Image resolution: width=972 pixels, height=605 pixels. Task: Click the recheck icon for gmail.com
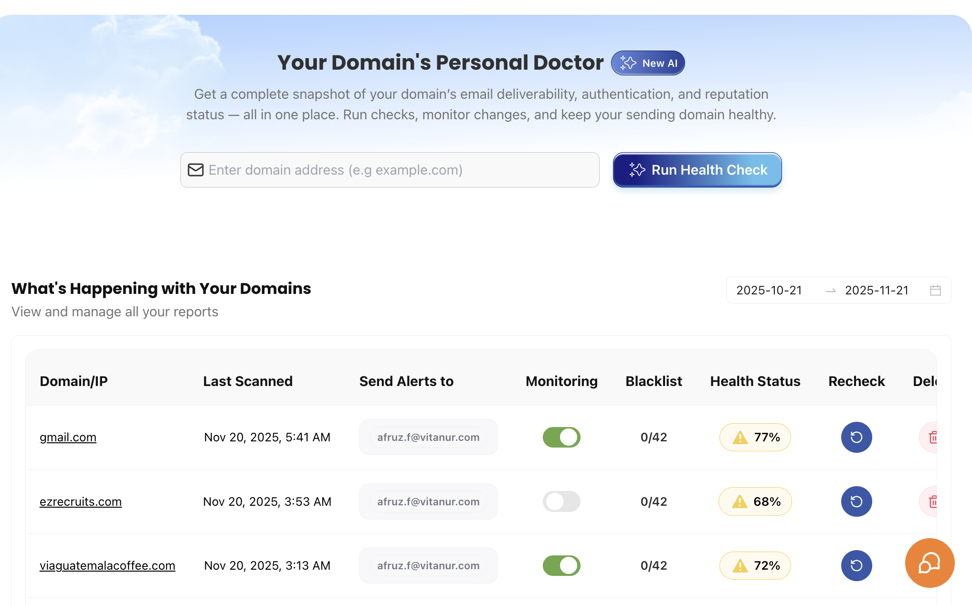tap(856, 437)
